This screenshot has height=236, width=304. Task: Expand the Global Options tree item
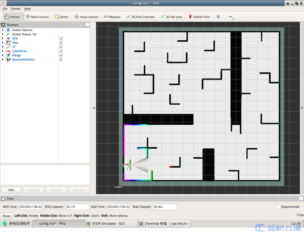(x=3, y=30)
